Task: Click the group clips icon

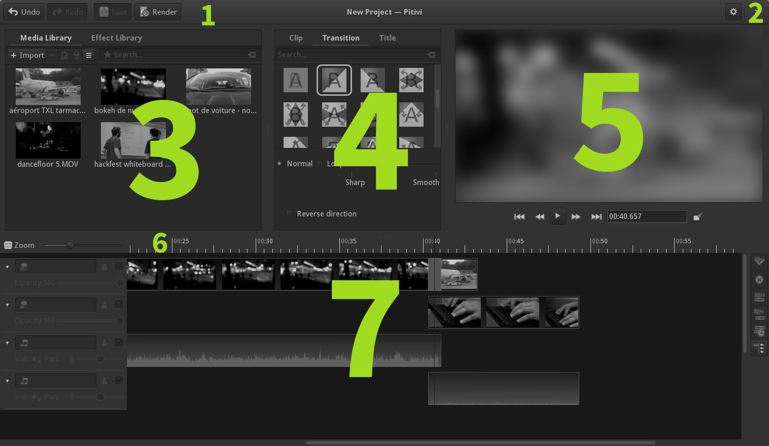Action: click(x=759, y=297)
